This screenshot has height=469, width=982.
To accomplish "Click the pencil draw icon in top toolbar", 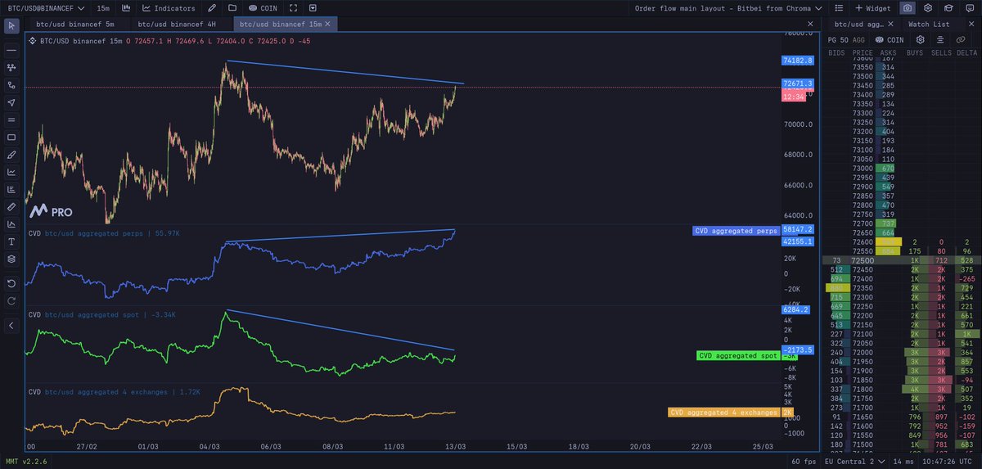I will (212, 7).
